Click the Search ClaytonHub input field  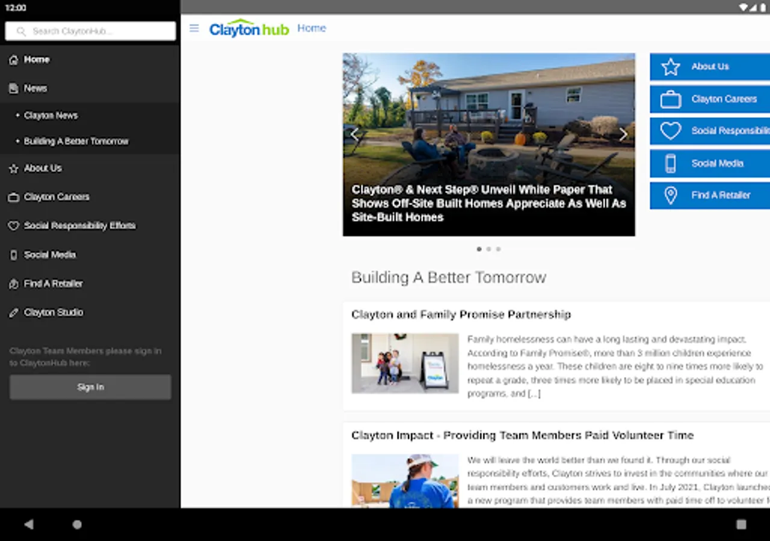[90, 31]
